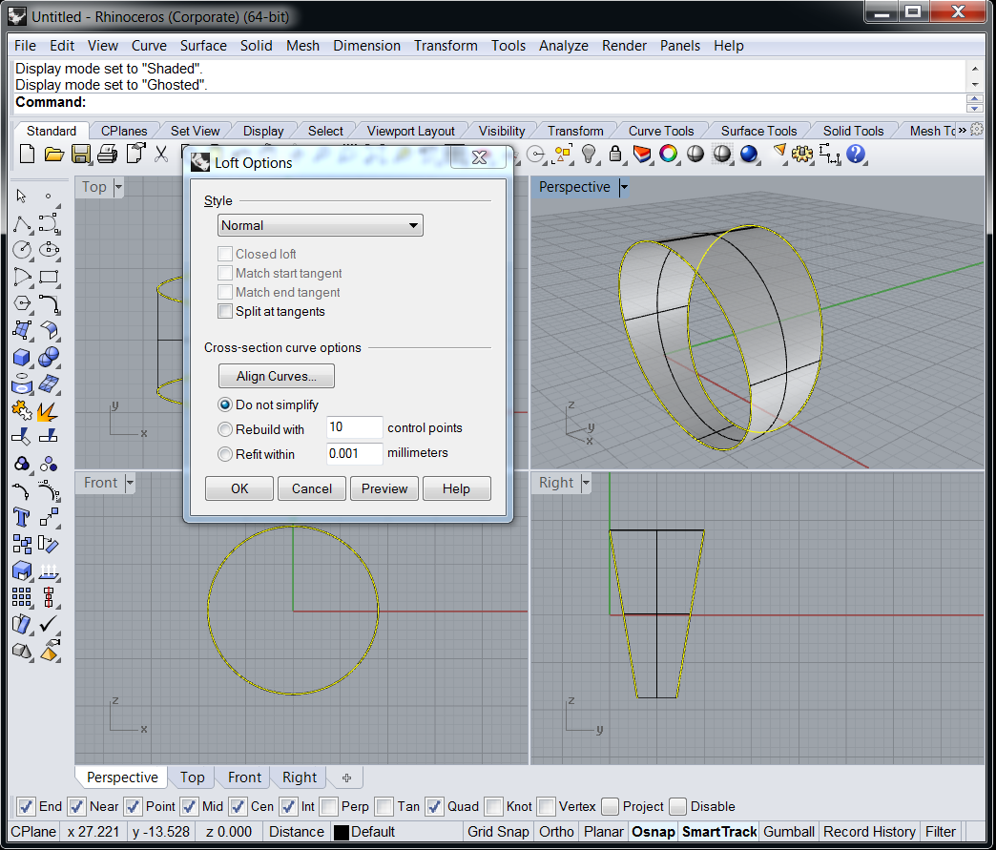Switch to the Solid Tools toolbar tab
This screenshot has width=996, height=850.
click(x=853, y=131)
